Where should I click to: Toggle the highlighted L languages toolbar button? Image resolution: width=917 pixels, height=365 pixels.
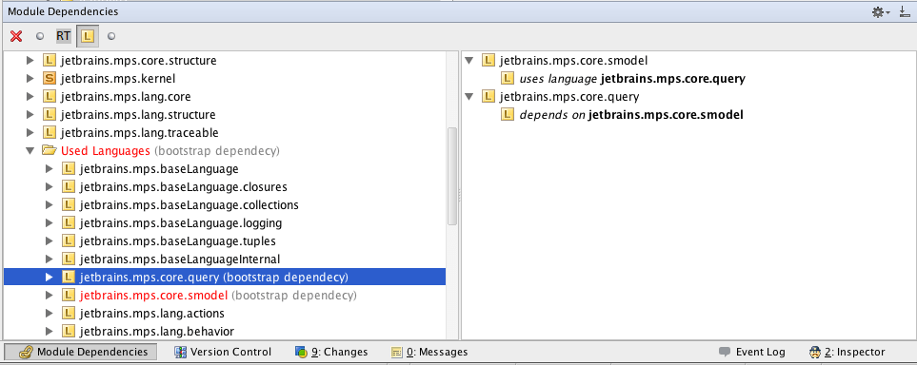[88, 36]
